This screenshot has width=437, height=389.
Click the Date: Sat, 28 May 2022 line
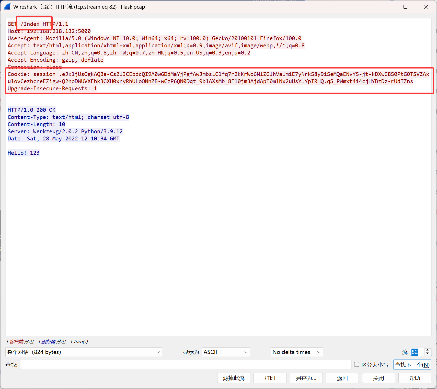click(x=63, y=139)
